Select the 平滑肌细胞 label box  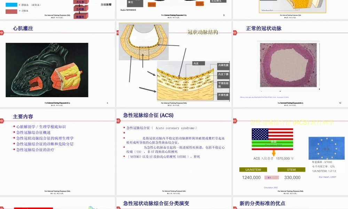click(x=223, y=85)
